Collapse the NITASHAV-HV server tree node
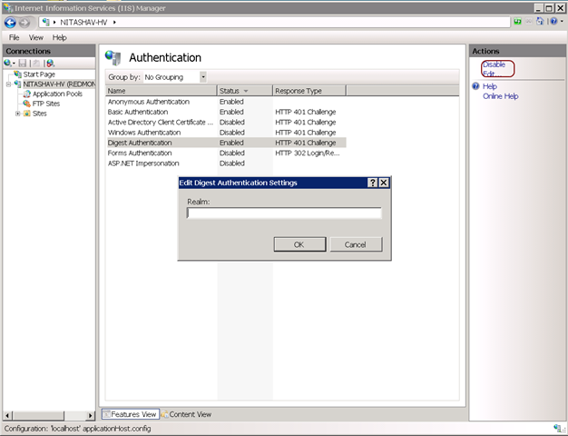 point(8,84)
